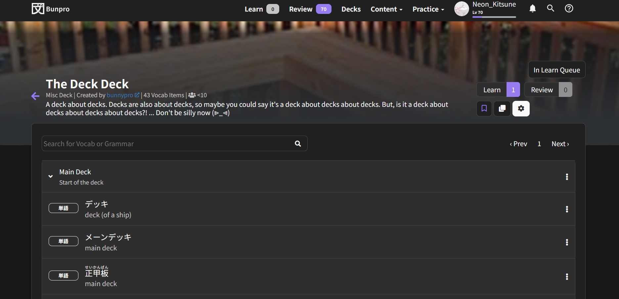Bookmark this deck with the bookmark icon
This screenshot has width=619, height=299.
tap(484, 108)
